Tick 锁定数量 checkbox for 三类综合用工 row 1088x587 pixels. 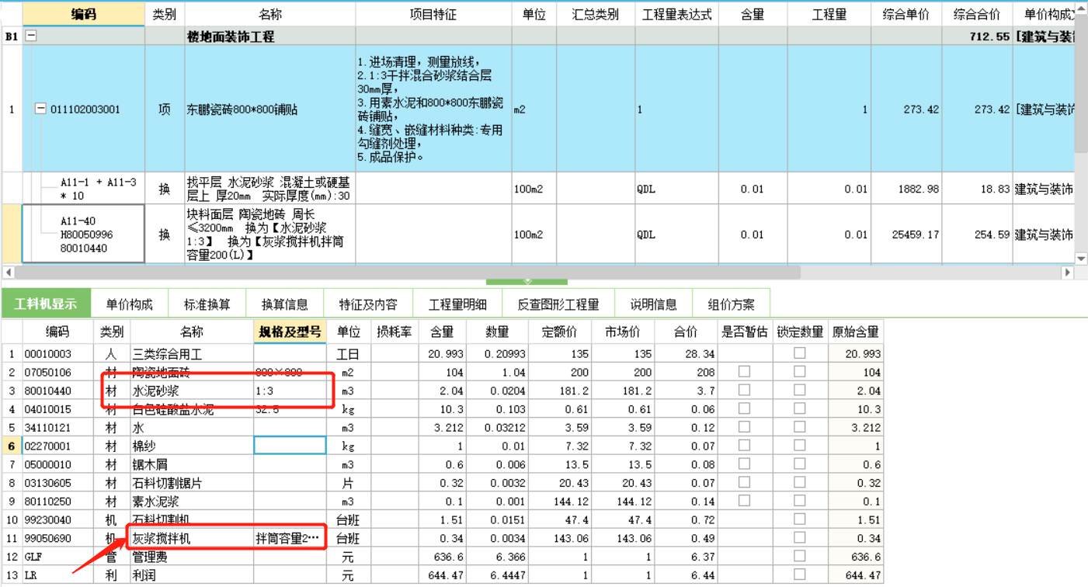click(x=799, y=353)
